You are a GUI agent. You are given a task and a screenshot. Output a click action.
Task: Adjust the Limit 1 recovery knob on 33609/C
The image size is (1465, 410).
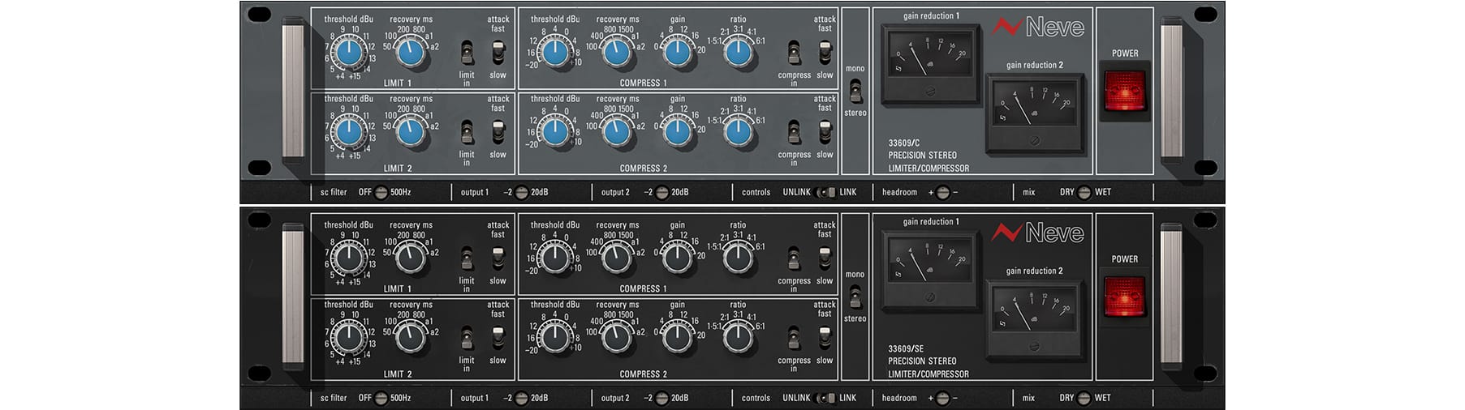pyautogui.click(x=411, y=53)
